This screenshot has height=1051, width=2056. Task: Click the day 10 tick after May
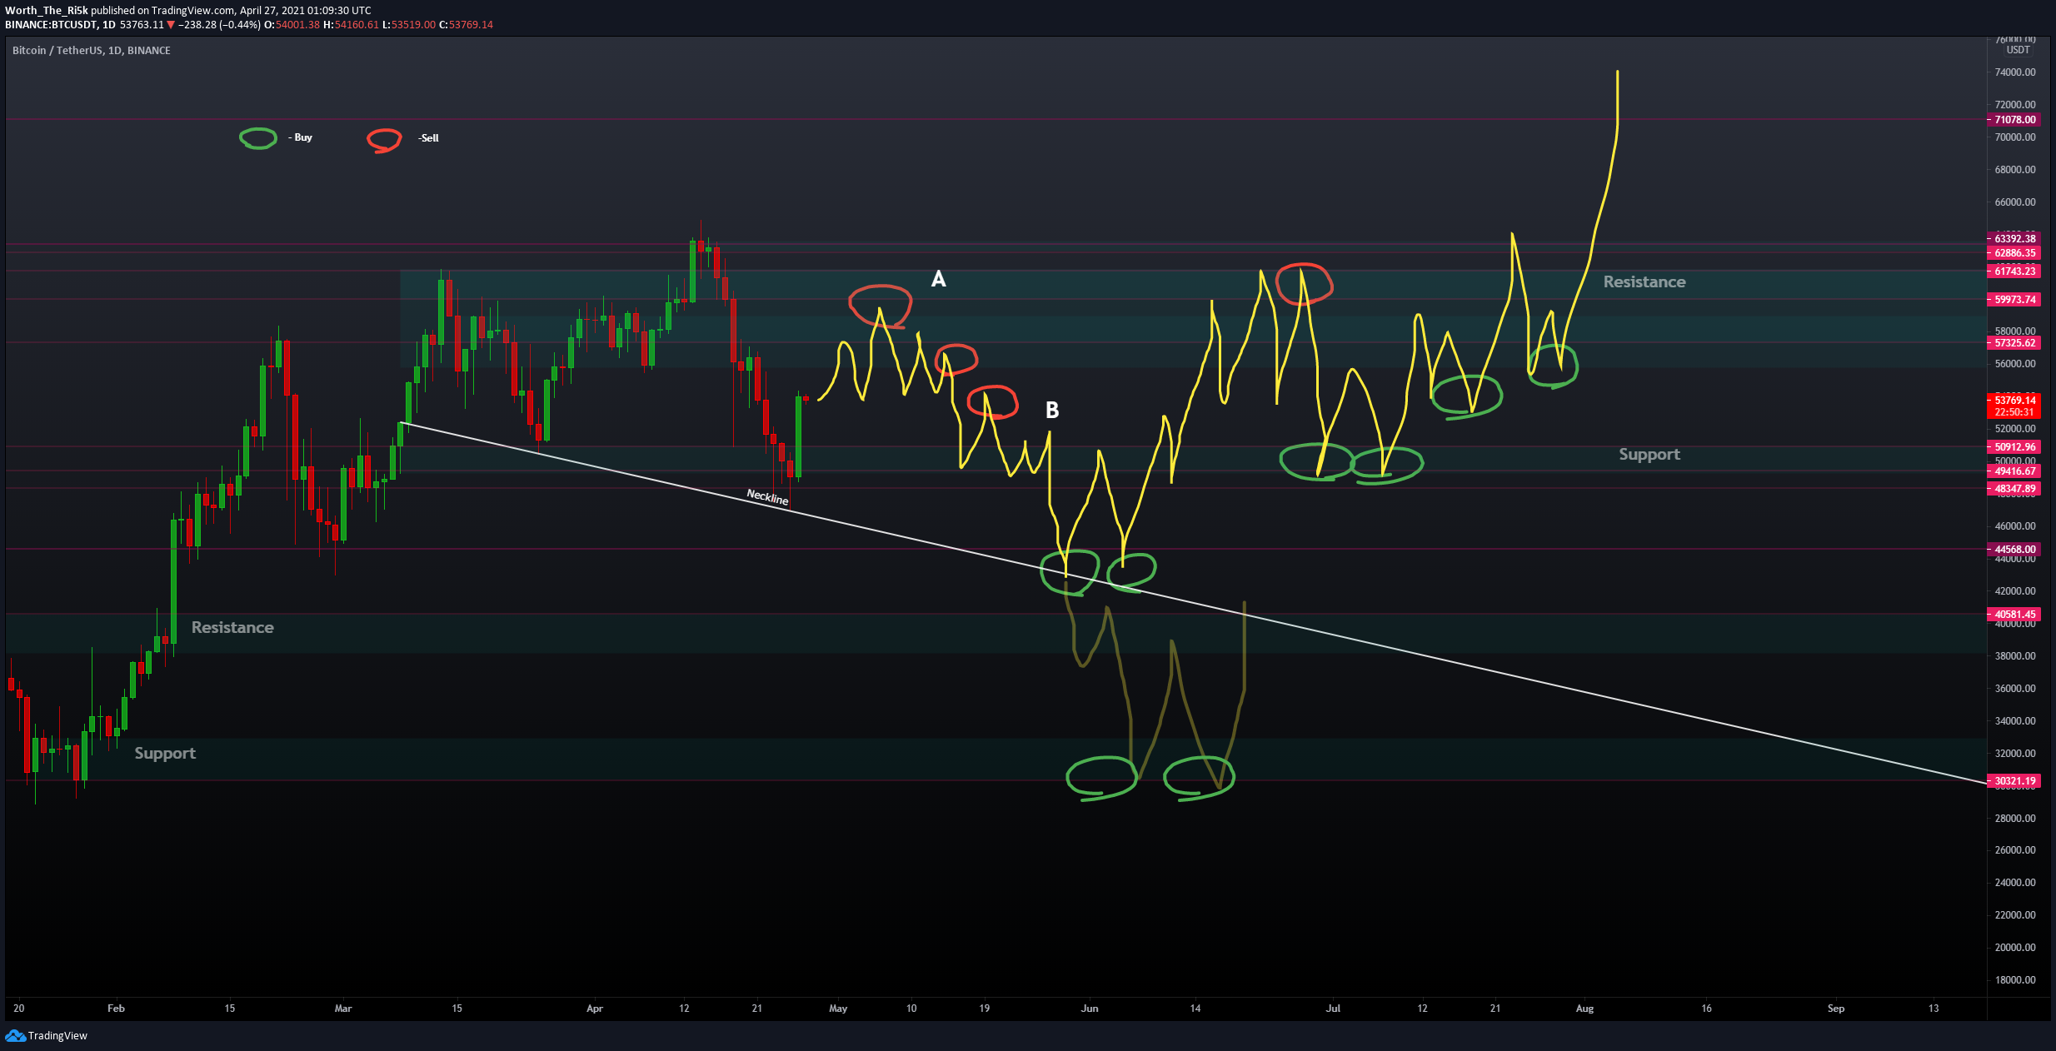911,1009
